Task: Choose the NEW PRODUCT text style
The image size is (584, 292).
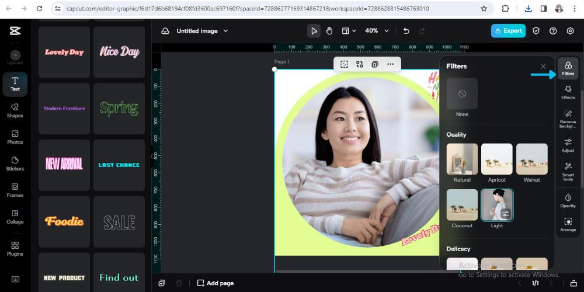Action: coord(64,273)
